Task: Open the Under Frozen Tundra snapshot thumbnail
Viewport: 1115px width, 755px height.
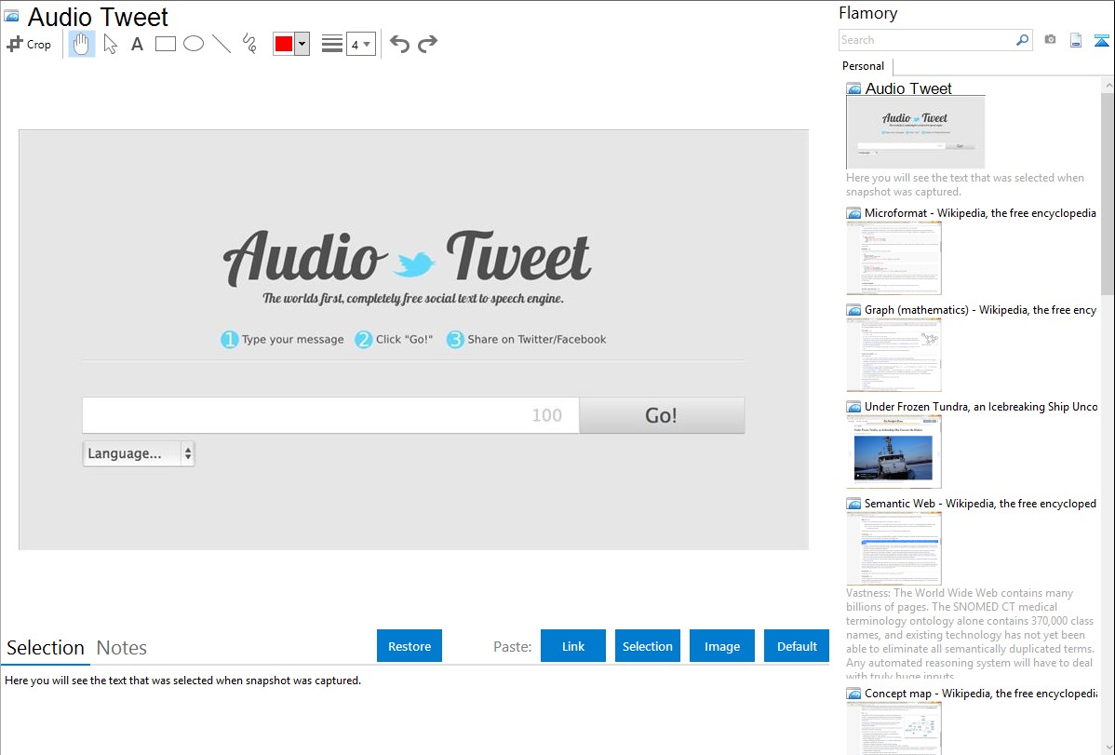Action: (893, 452)
